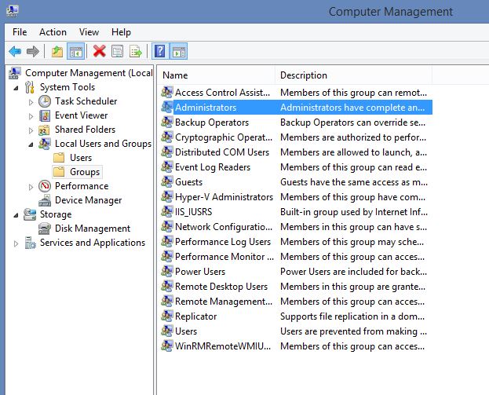
Task: Select the Remote Management... group
Action: tap(224, 302)
